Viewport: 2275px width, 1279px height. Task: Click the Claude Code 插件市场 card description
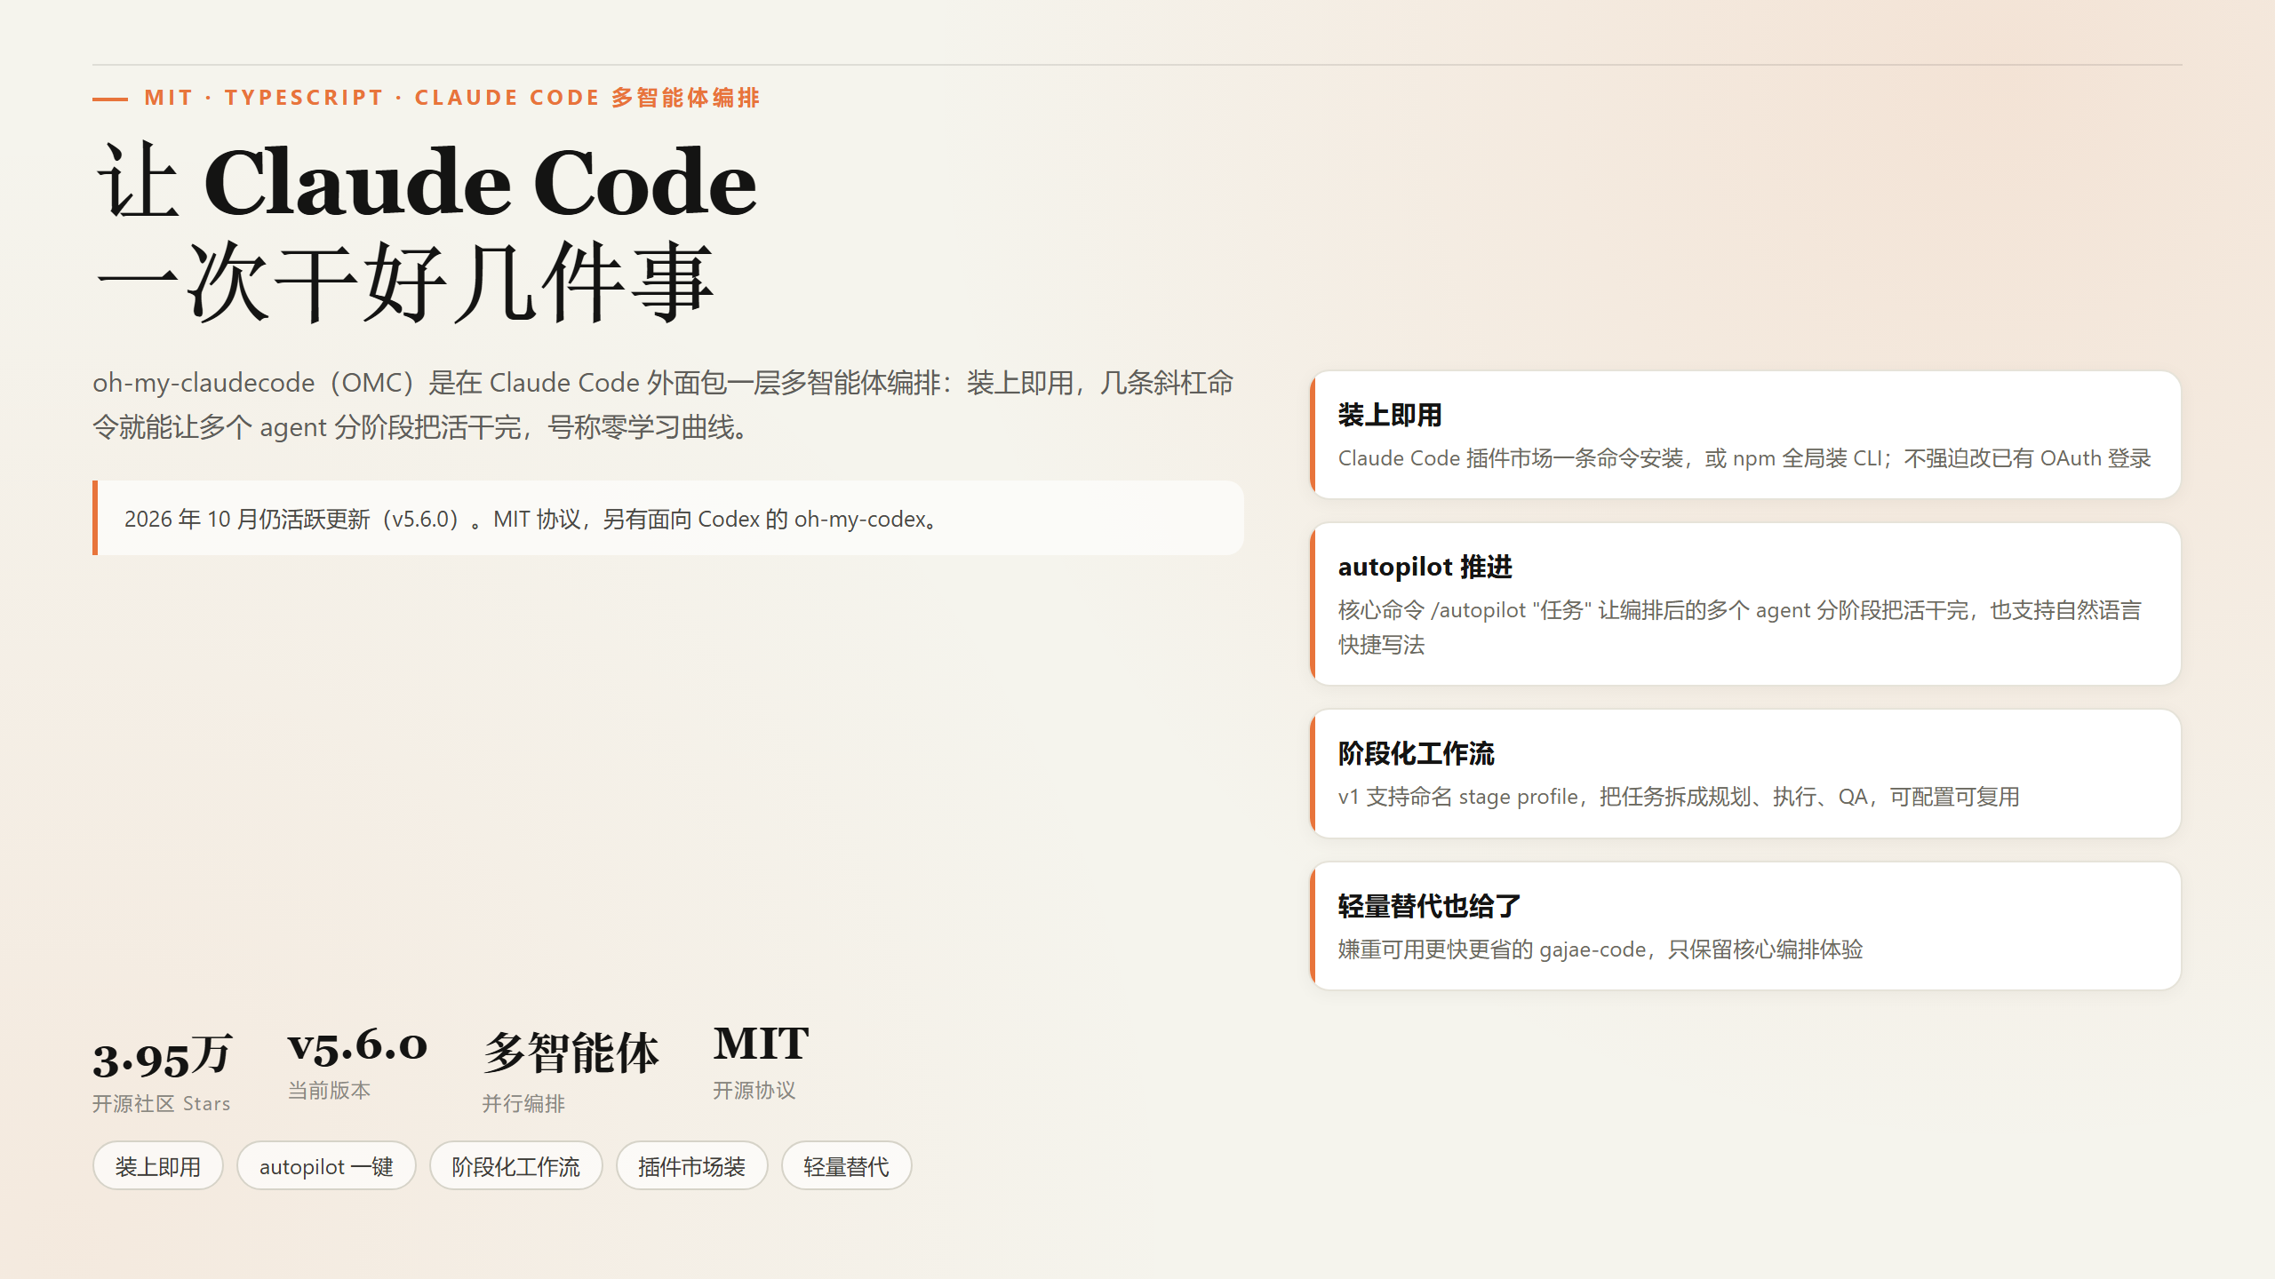[1744, 458]
